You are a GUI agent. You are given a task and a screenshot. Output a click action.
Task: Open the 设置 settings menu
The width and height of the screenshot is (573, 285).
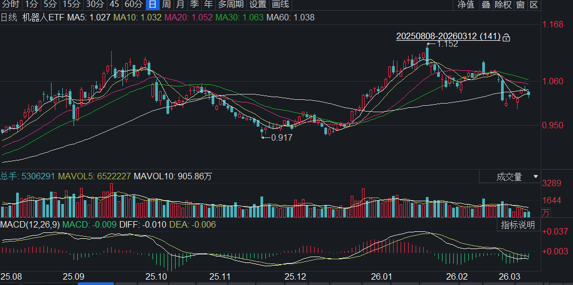tap(258, 5)
